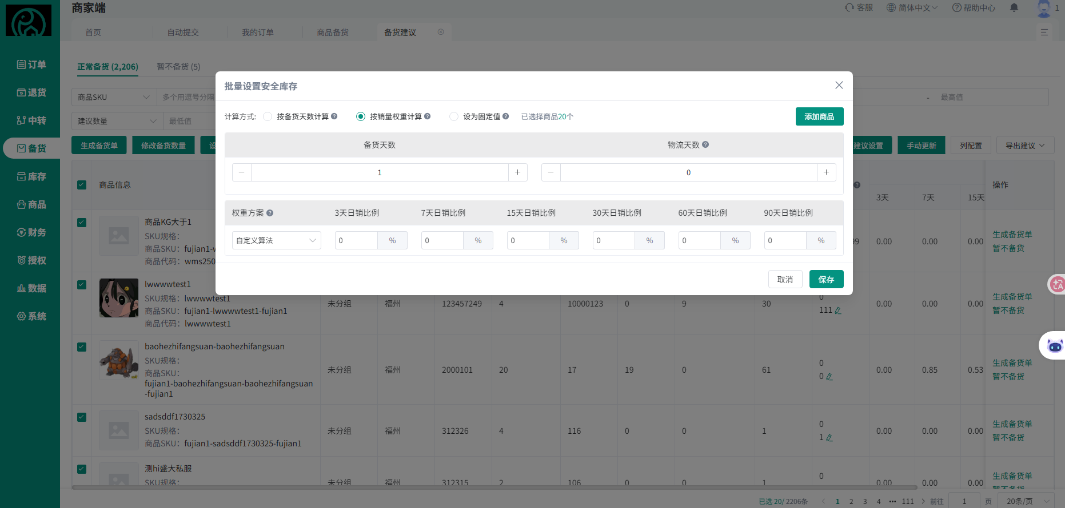Toggle the select-all checkbox in table header
This screenshot has width=1065, height=508.
[82, 185]
